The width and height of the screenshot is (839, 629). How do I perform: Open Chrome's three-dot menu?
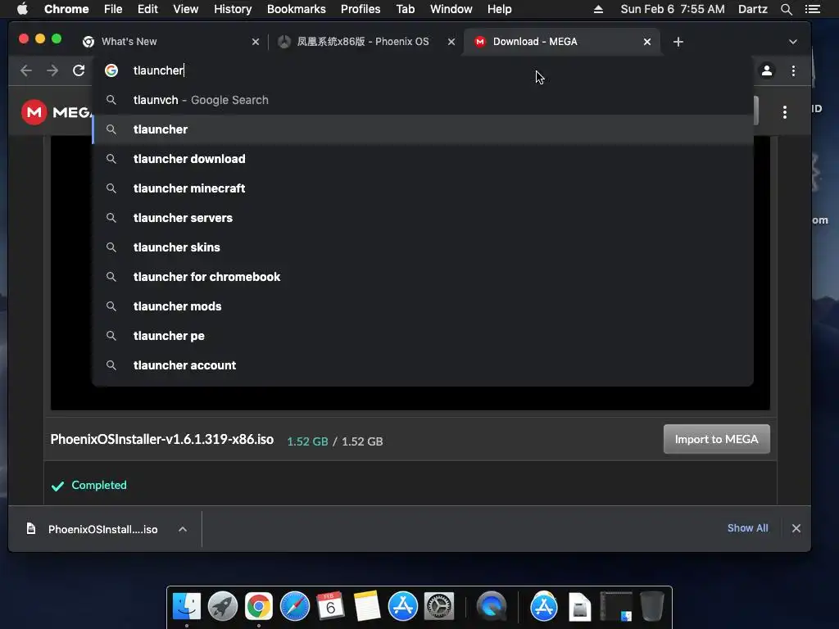coord(793,70)
